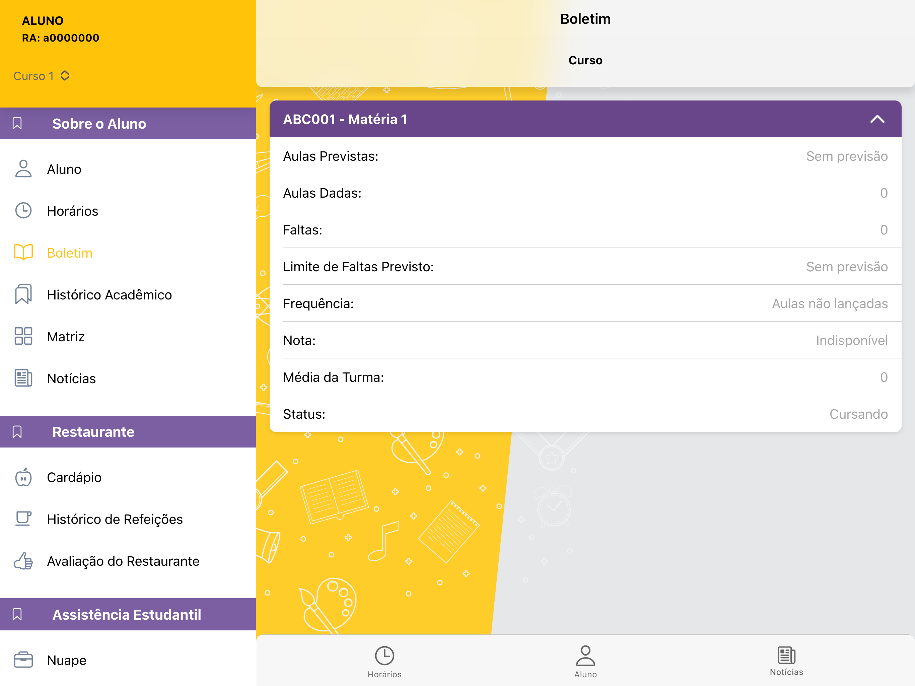Image resolution: width=915 pixels, height=686 pixels.
Task: Open Notícias from the sidebar
Action: coord(128,378)
